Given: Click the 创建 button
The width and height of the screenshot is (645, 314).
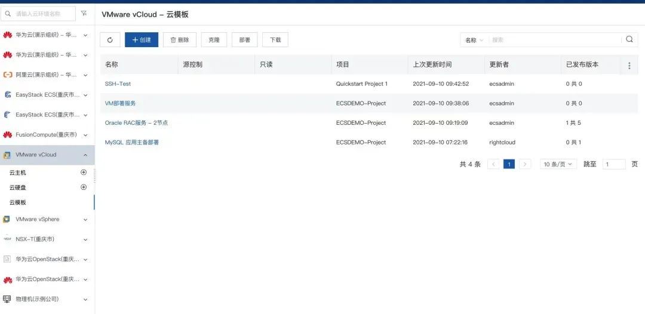Looking at the screenshot, I should [142, 40].
